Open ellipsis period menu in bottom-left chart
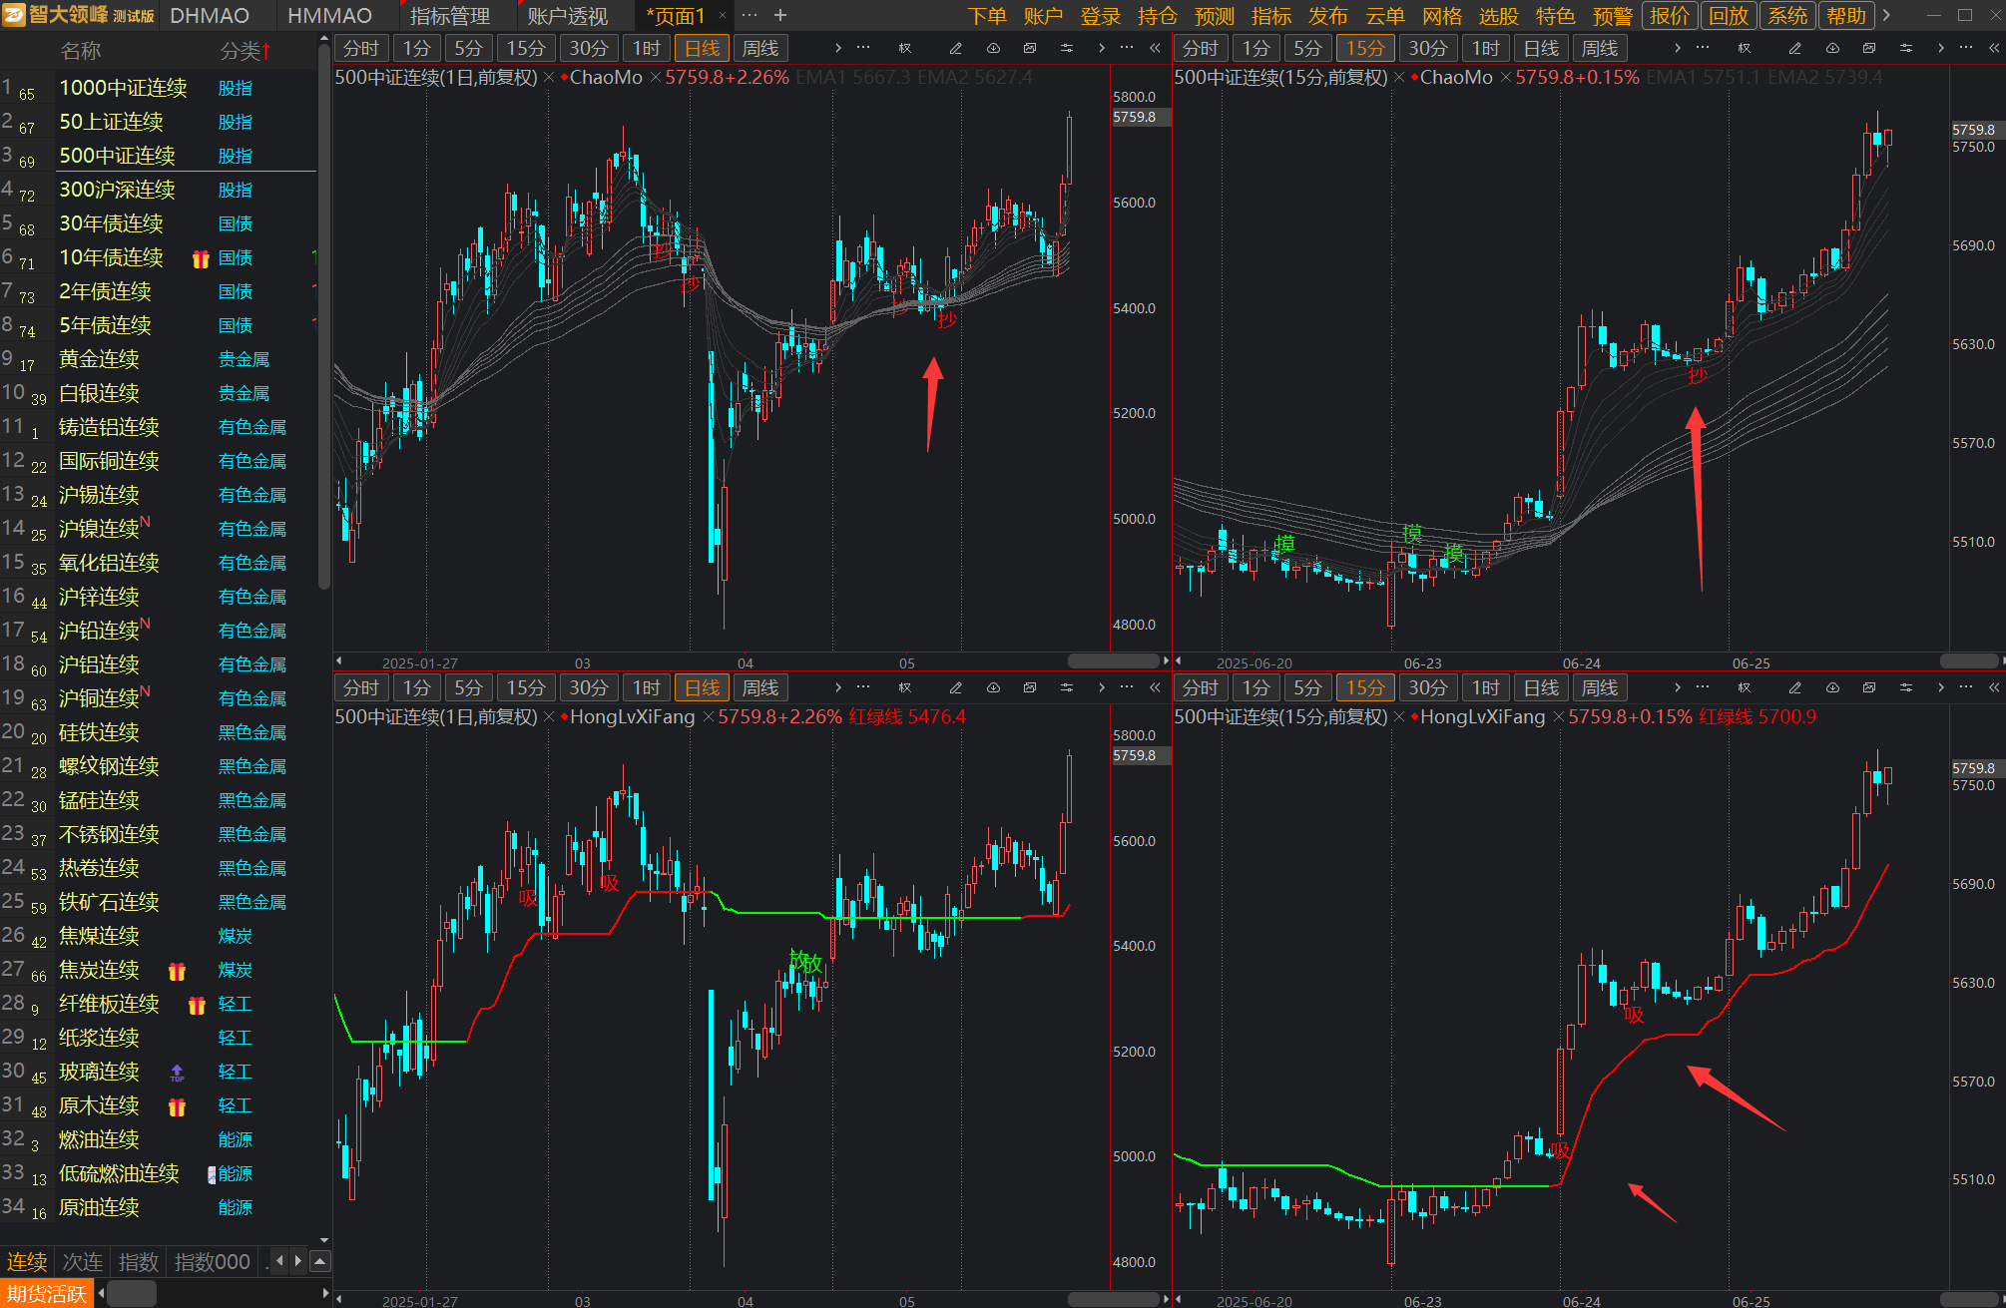Image resolution: width=2006 pixels, height=1308 pixels. pyautogui.click(x=863, y=687)
